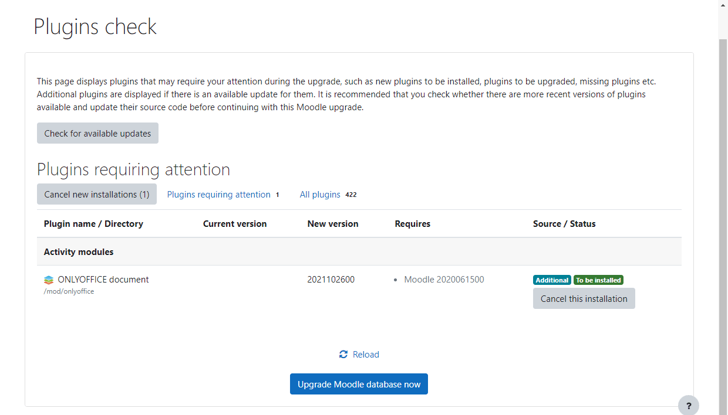Click the version number 2021102600
The height and width of the screenshot is (415, 728).
pos(331,280)
